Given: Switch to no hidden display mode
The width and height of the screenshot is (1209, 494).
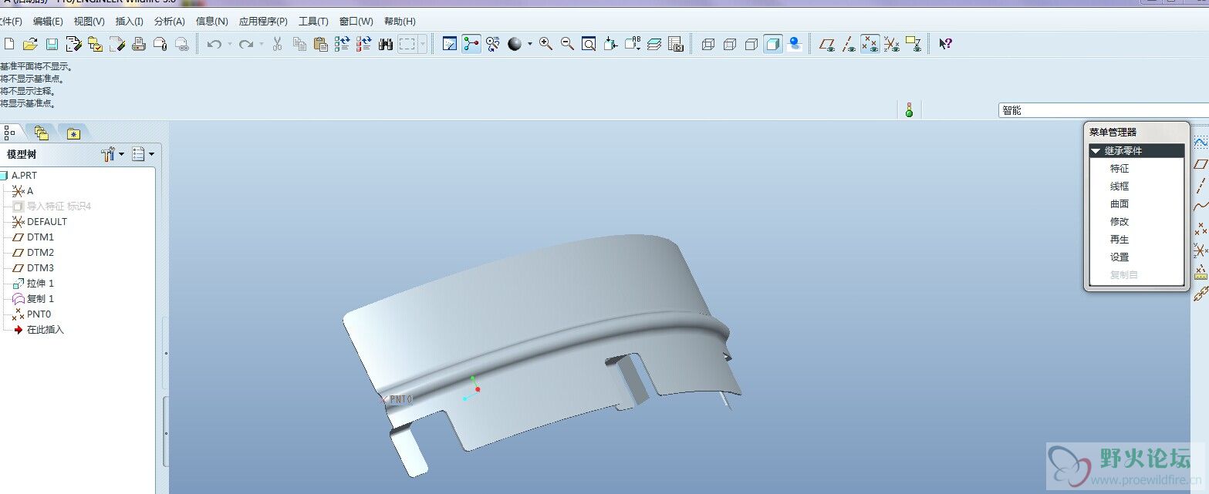Looking at the screenshot, I should click(x=751, y=44).
